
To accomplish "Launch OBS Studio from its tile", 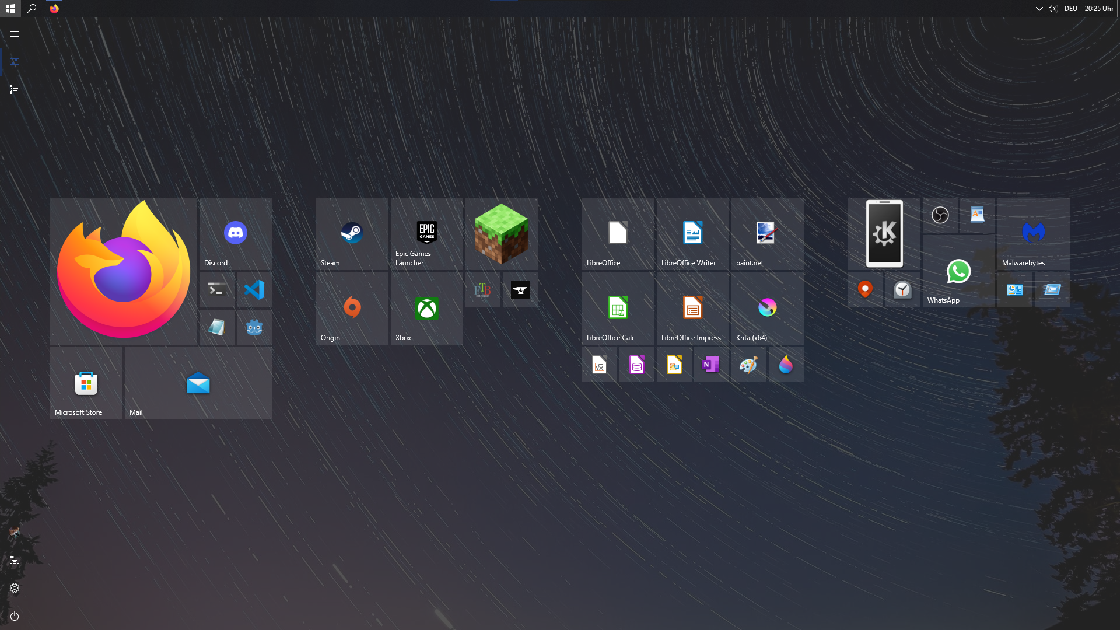I will coord(940,215).
